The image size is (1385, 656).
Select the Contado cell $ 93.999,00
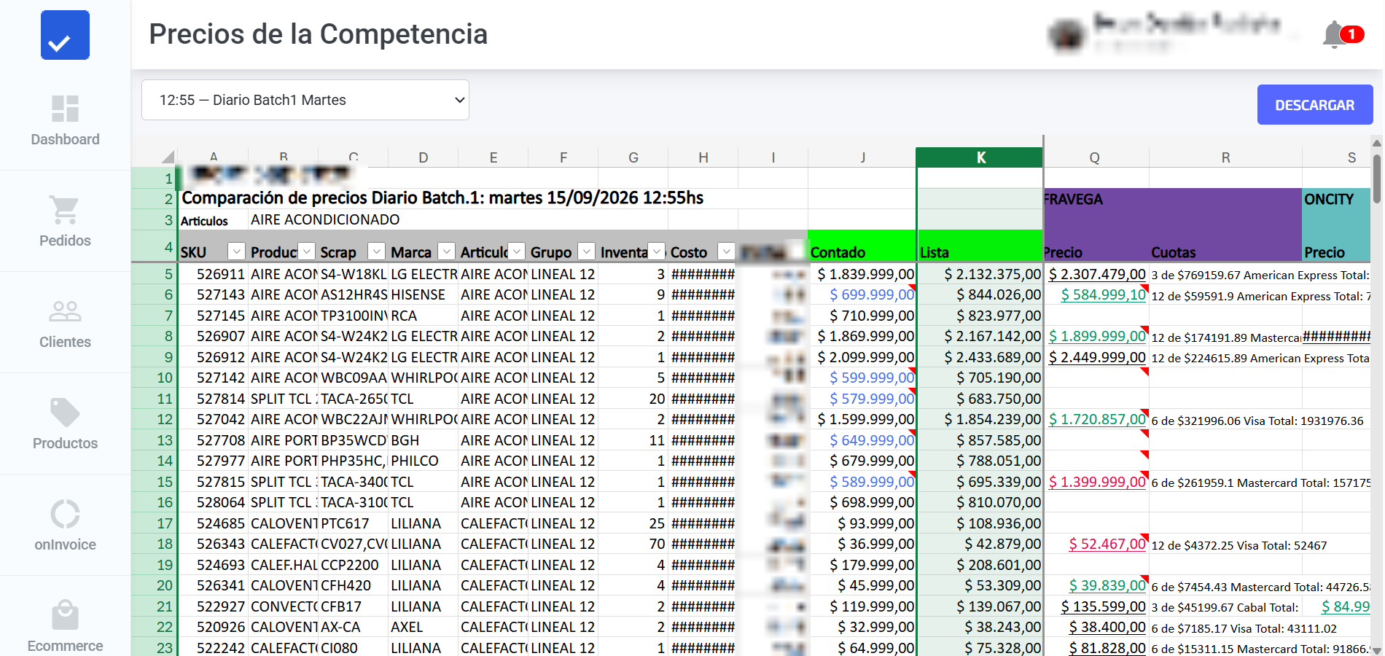click(862, 523)
